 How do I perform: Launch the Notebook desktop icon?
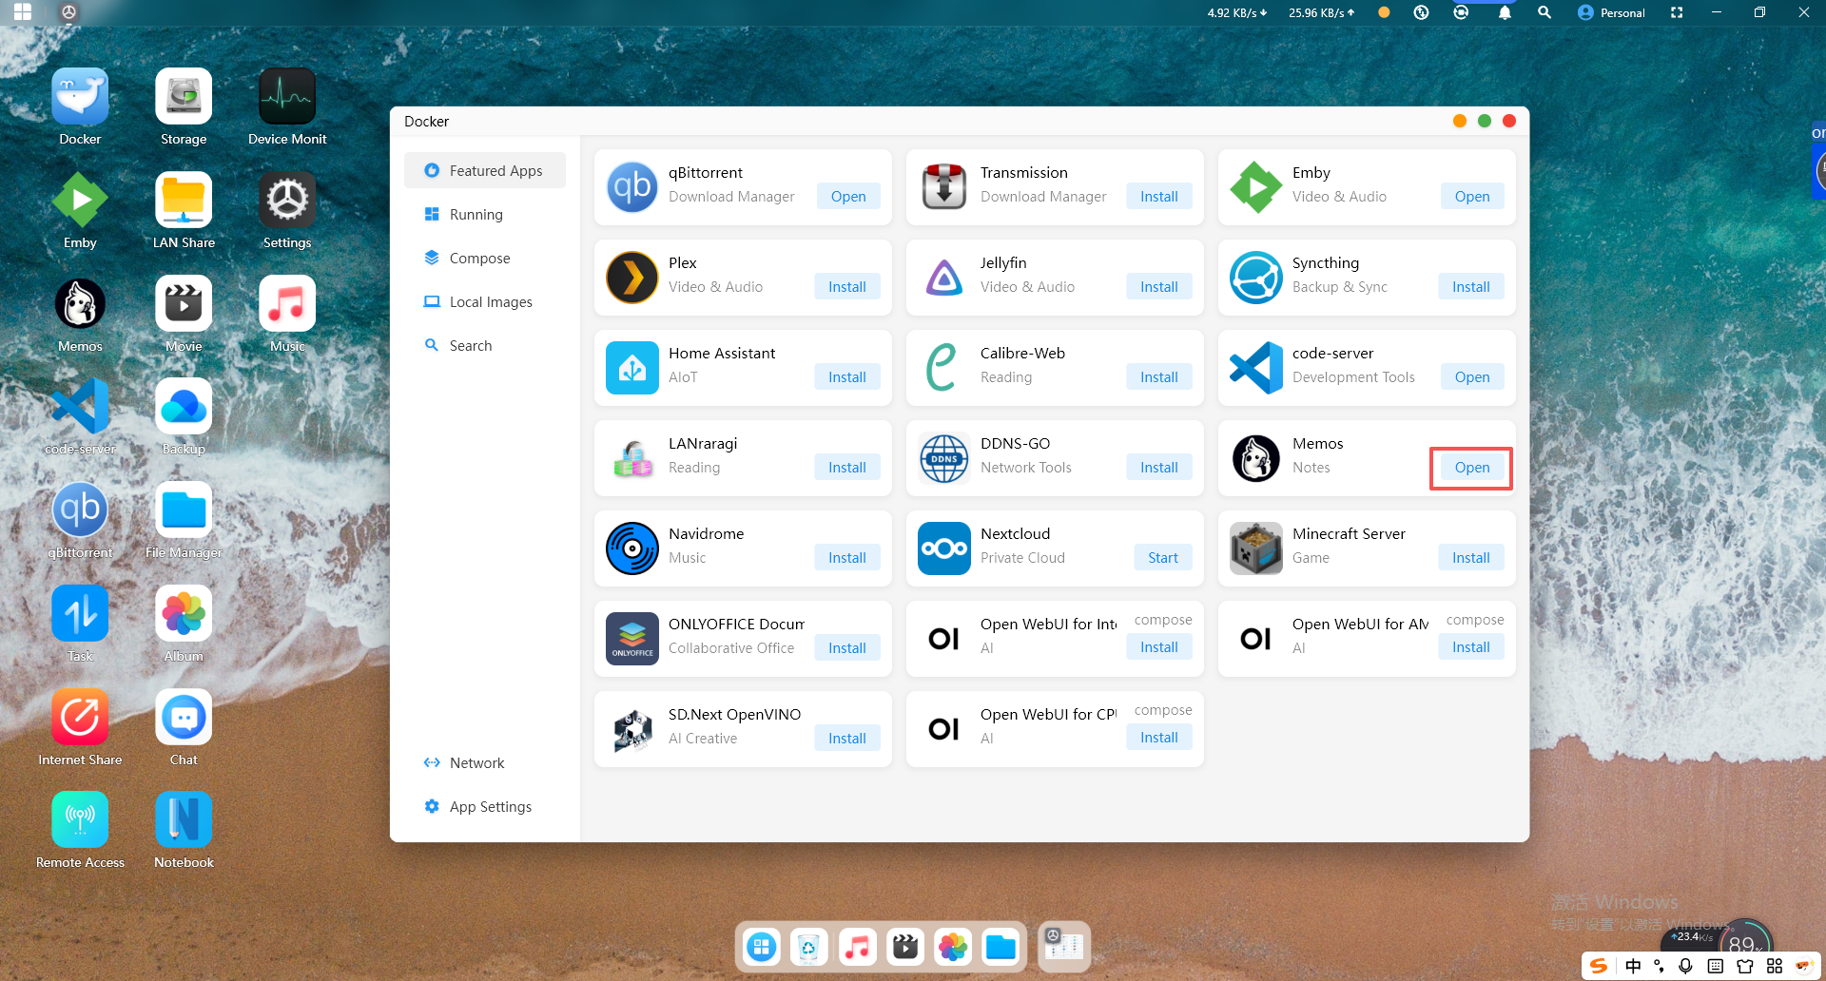(184, 820)
